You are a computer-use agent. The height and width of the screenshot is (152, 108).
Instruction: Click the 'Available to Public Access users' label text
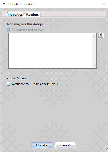click(35, 84)
